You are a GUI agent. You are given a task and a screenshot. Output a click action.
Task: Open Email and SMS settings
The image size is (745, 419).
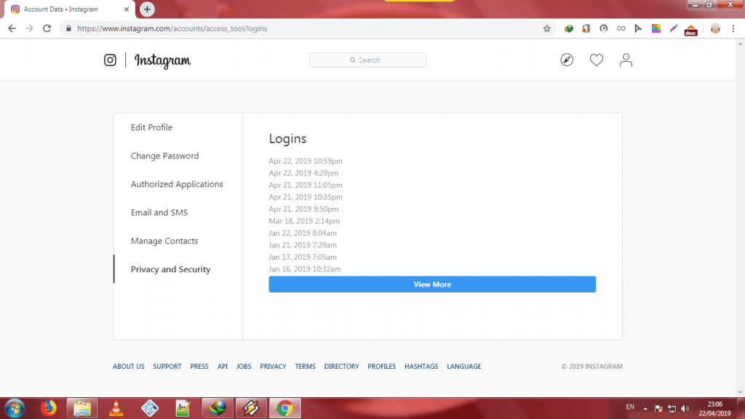coord(159,212)
